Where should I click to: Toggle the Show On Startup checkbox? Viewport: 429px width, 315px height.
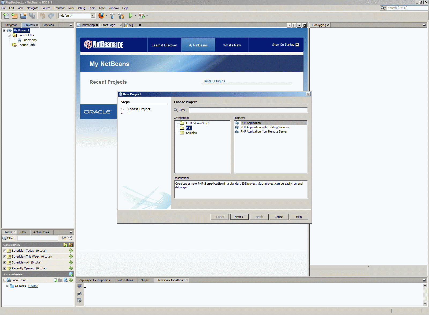(297, 45)
